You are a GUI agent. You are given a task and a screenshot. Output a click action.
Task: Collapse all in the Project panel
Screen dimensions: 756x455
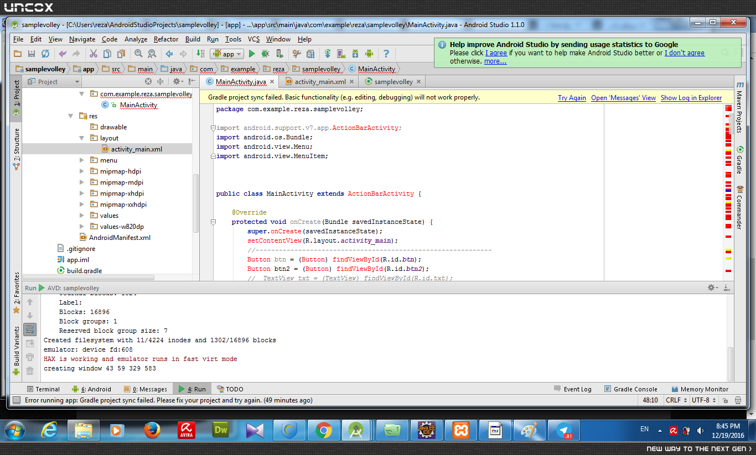click(160, 82)
